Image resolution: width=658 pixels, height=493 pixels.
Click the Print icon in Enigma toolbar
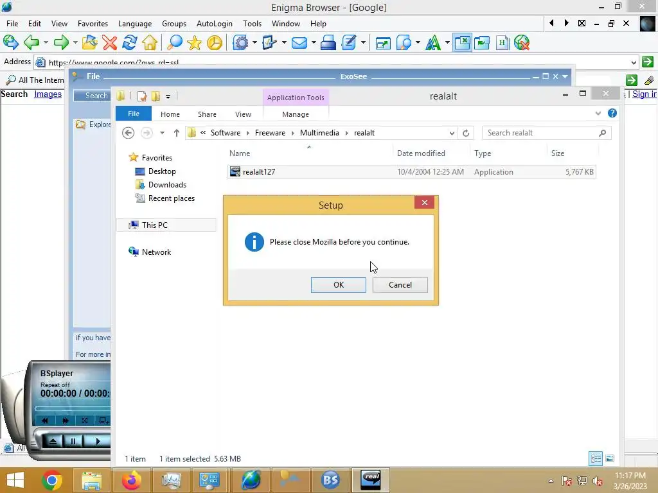(x=328, y=42)
